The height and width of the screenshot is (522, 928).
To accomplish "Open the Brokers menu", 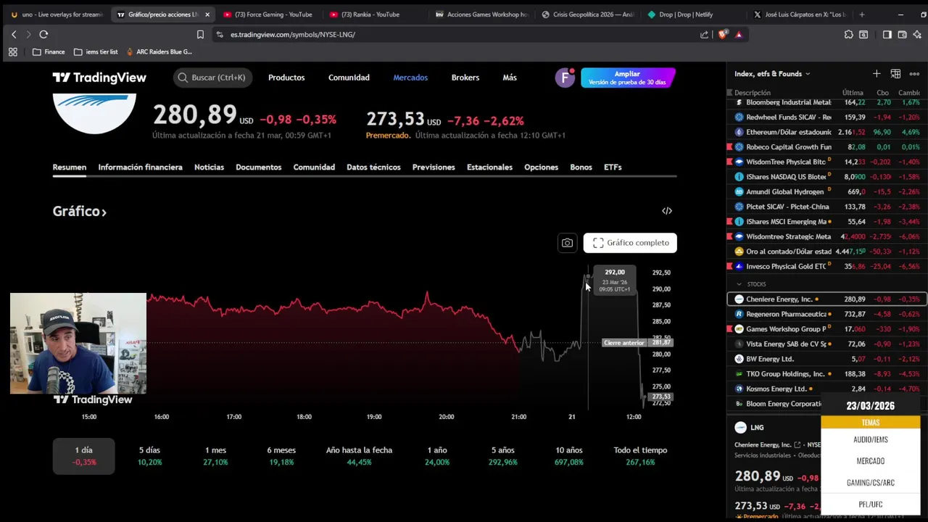I will point(465,78).
